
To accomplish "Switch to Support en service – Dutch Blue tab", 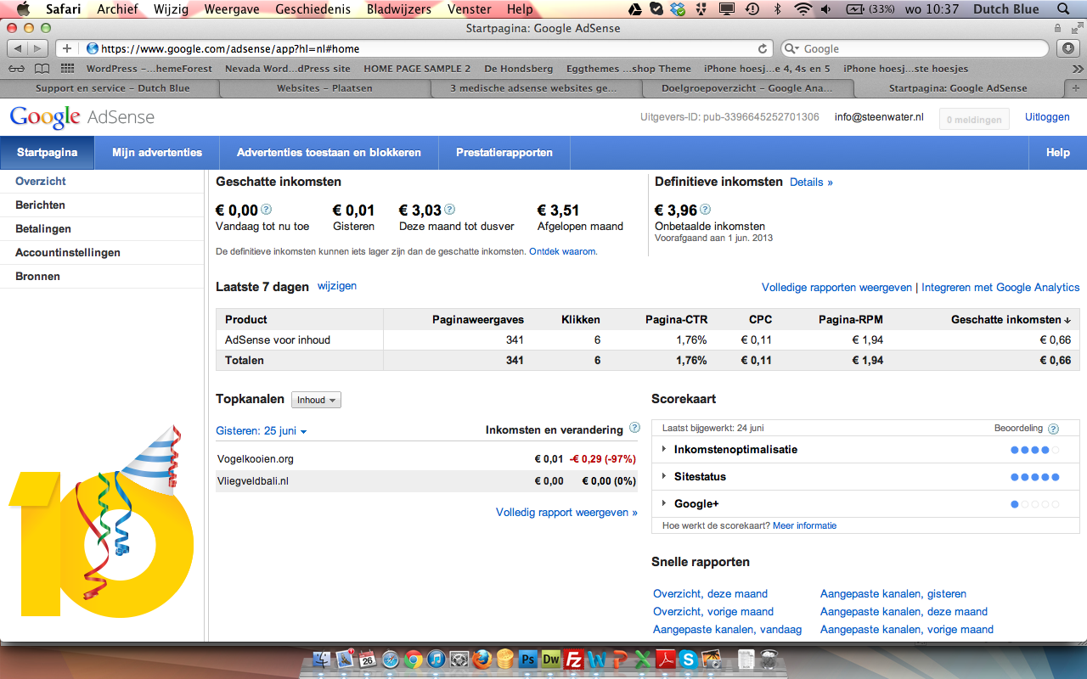I will [112, 88].
